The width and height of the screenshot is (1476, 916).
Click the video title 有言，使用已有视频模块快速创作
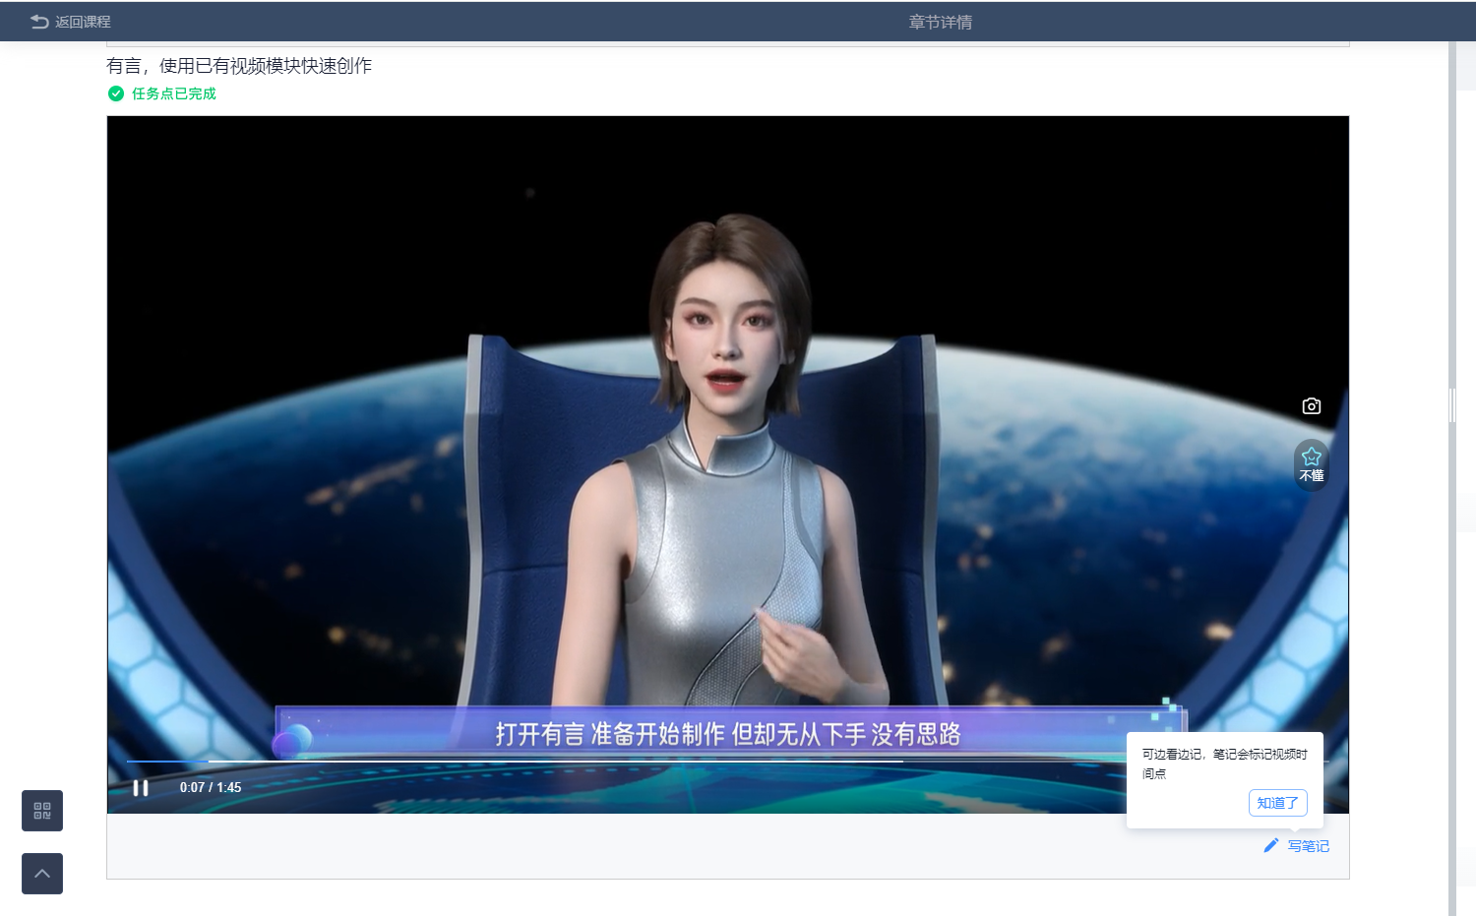coord(239,66)
